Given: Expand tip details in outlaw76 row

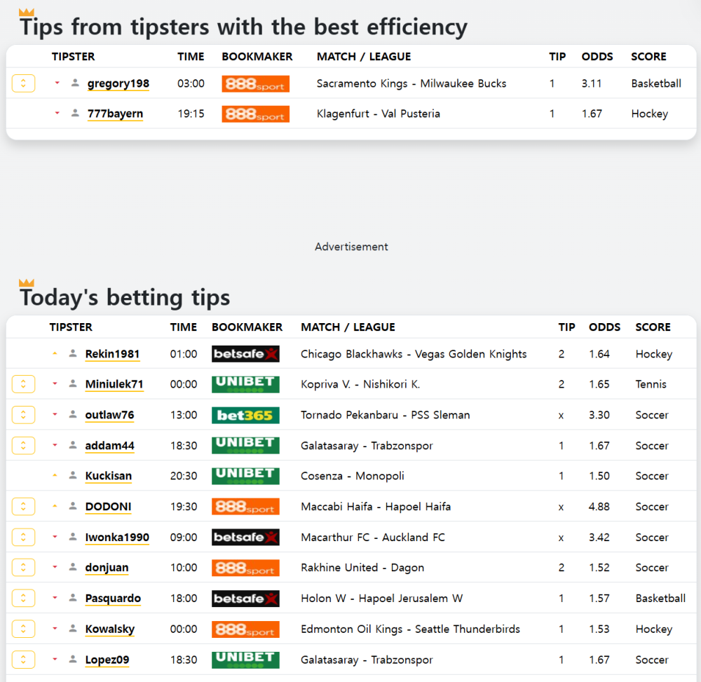Looking at the screenshot, I should pyautogui.click(x=23, y=415).
